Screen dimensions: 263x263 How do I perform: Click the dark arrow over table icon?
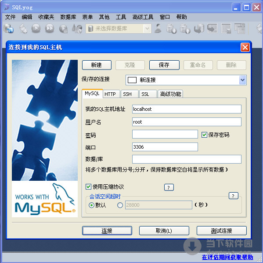point(212,28)
